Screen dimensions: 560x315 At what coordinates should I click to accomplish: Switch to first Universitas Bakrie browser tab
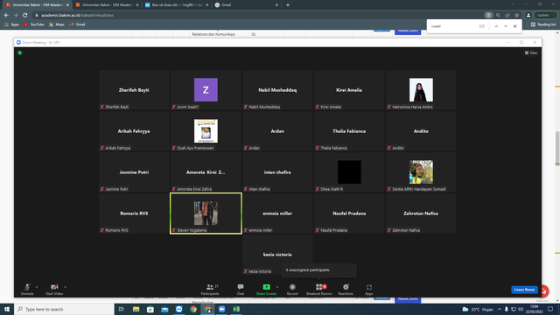click(x=36, y=5)
